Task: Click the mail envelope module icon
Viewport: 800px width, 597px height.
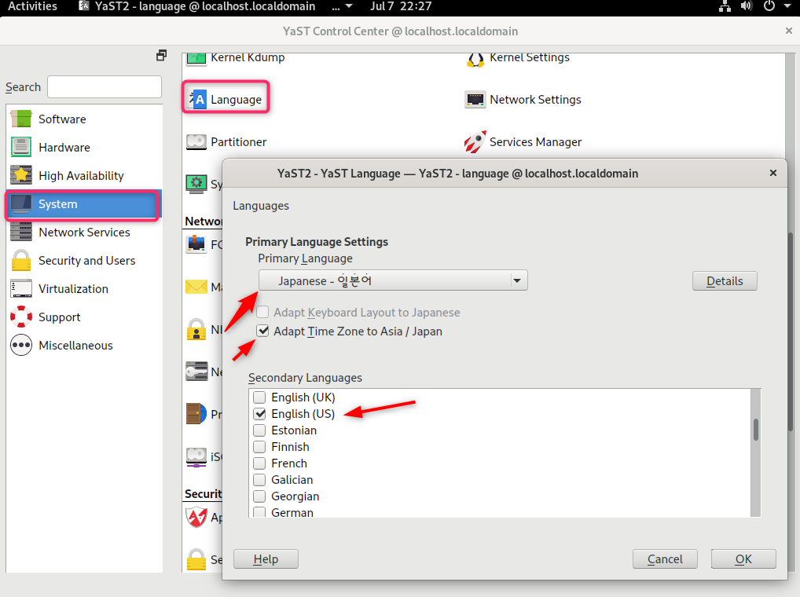Action: 196,287
